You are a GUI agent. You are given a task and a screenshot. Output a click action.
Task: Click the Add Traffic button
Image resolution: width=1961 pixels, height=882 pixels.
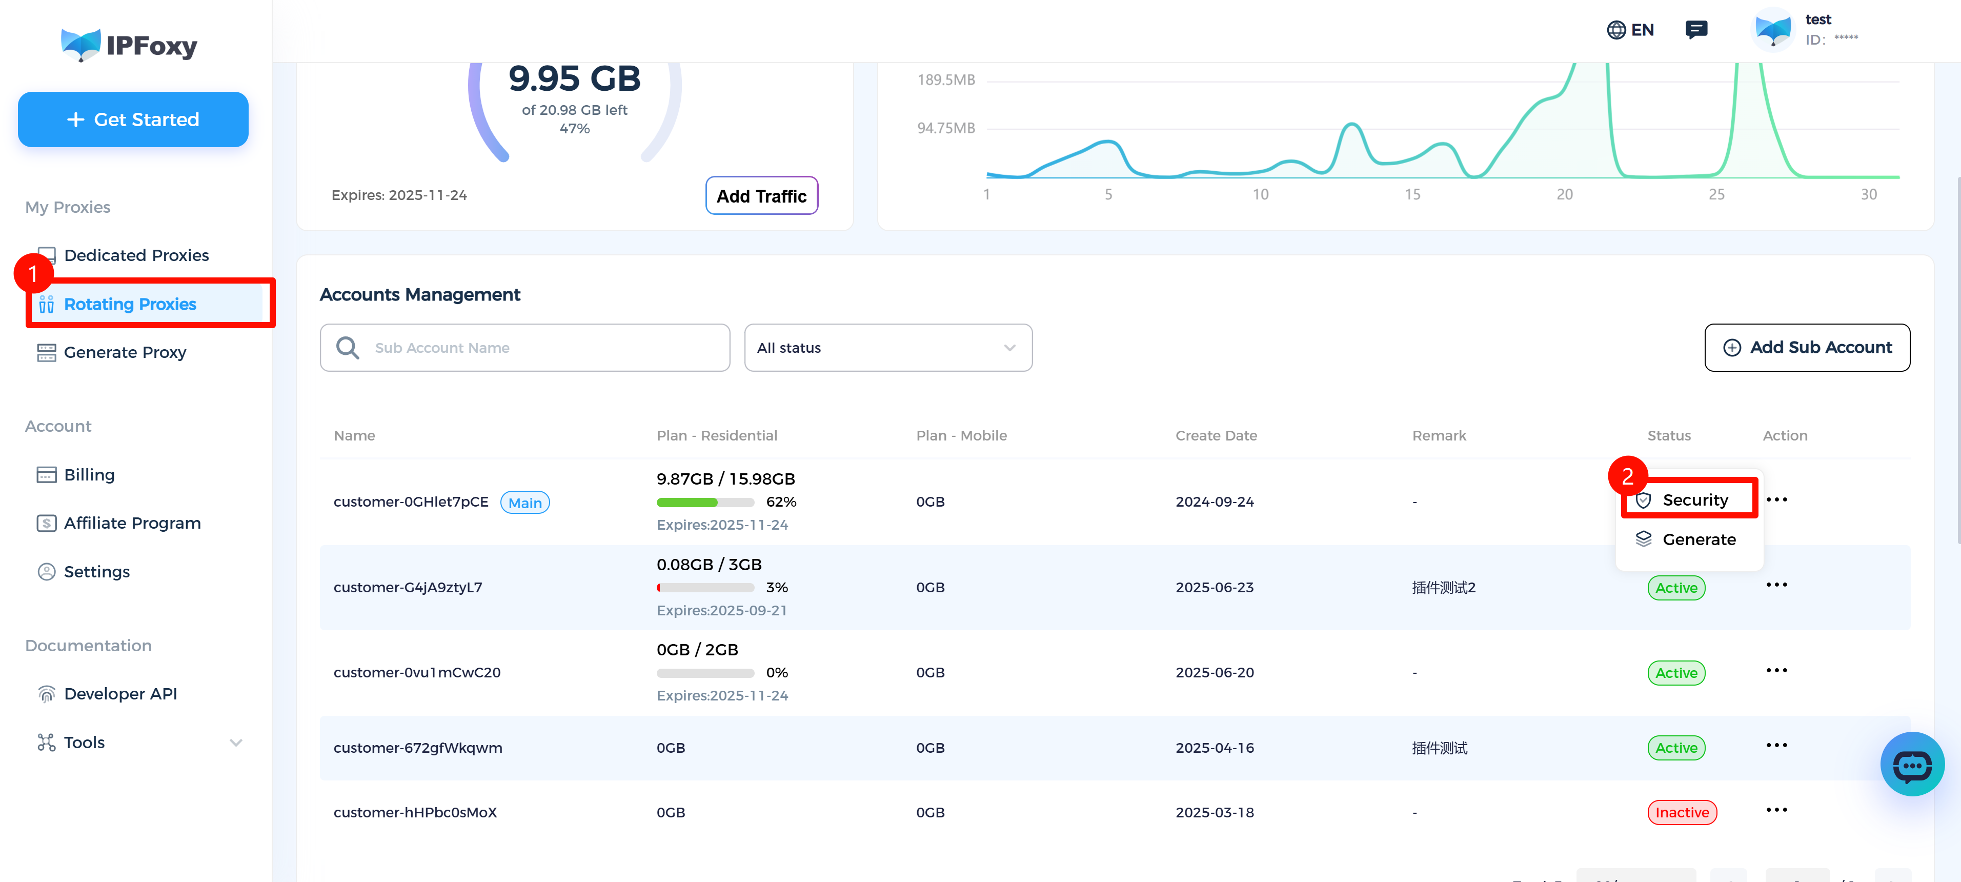pyautogui.click(x=760, y=196)
